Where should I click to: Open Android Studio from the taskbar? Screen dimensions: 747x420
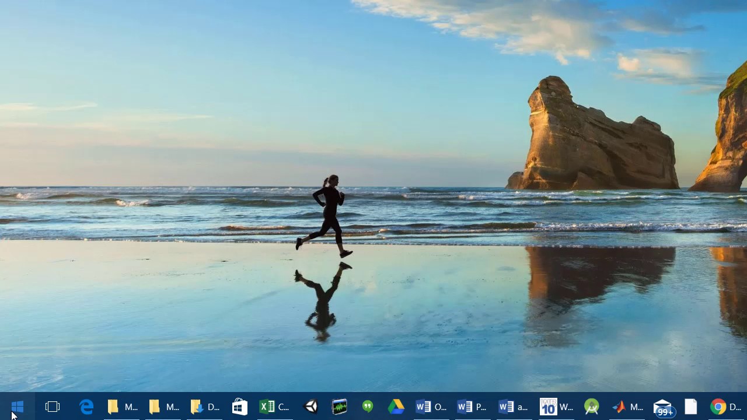pos(592,407)
